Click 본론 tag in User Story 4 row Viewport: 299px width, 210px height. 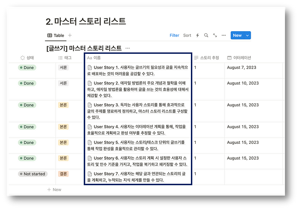(x=63, y=127)
